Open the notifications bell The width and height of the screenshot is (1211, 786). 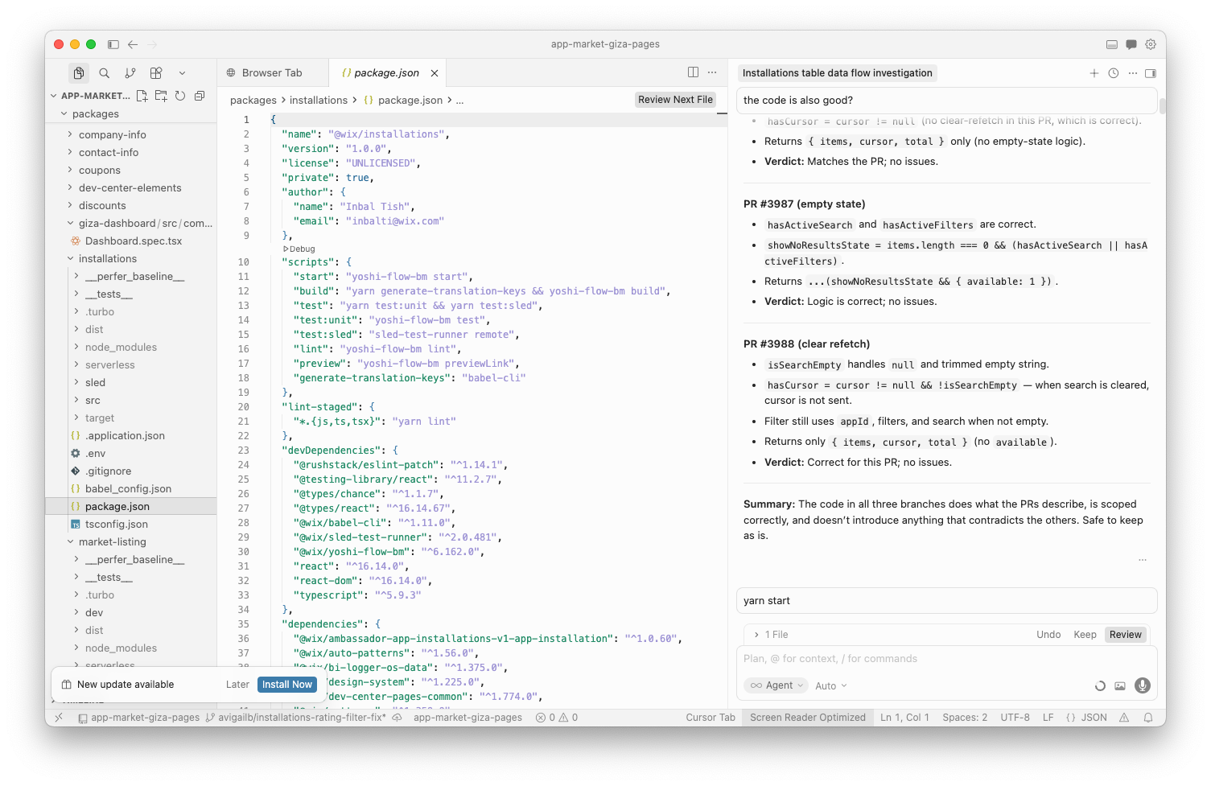(x=1148, y=718)
